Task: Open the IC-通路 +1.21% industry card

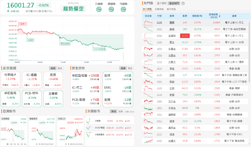Action: coord(32,80)
